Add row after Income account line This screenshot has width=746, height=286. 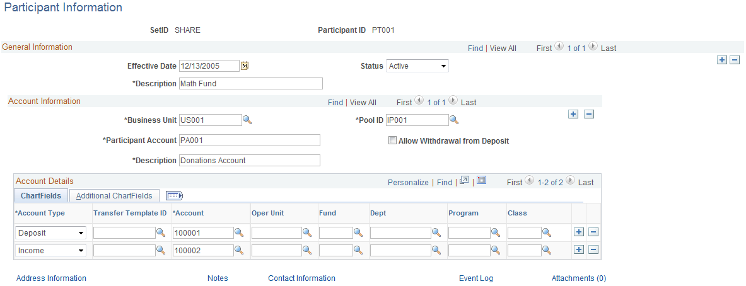coord(578,250)
